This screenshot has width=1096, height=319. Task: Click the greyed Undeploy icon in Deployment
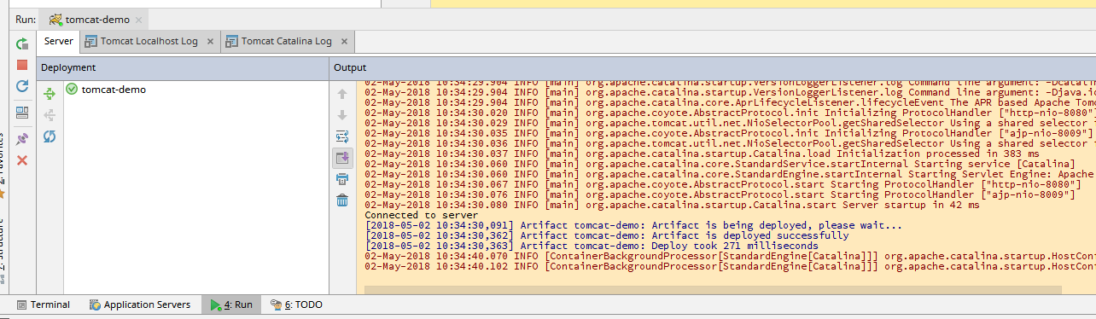point(50,115)
